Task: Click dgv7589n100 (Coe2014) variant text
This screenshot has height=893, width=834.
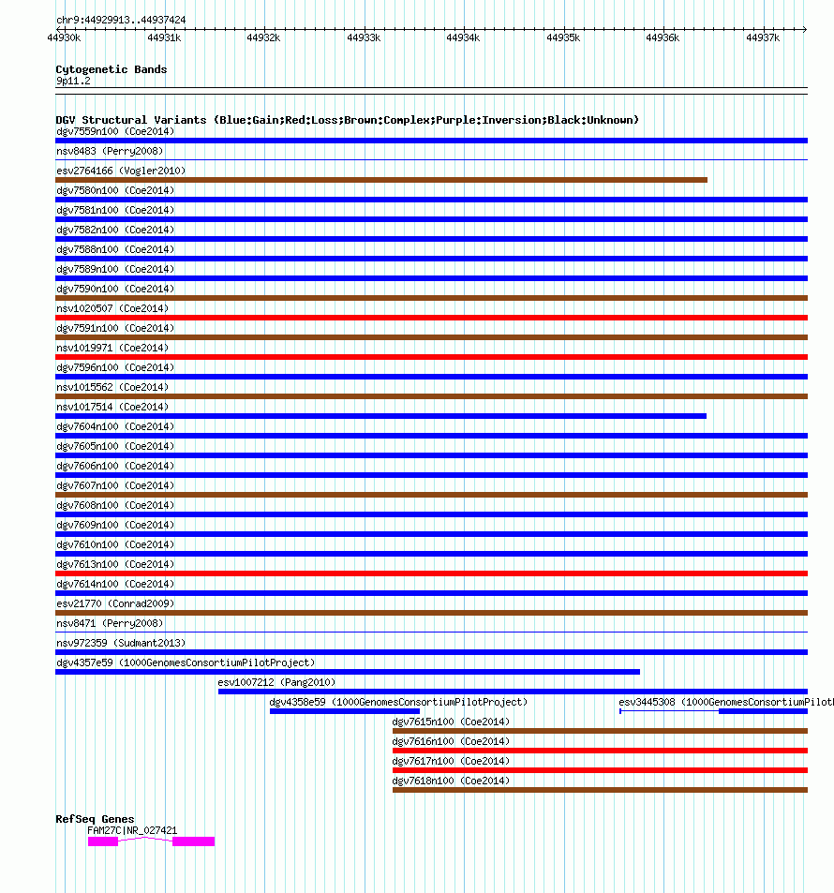Action: 115,269
